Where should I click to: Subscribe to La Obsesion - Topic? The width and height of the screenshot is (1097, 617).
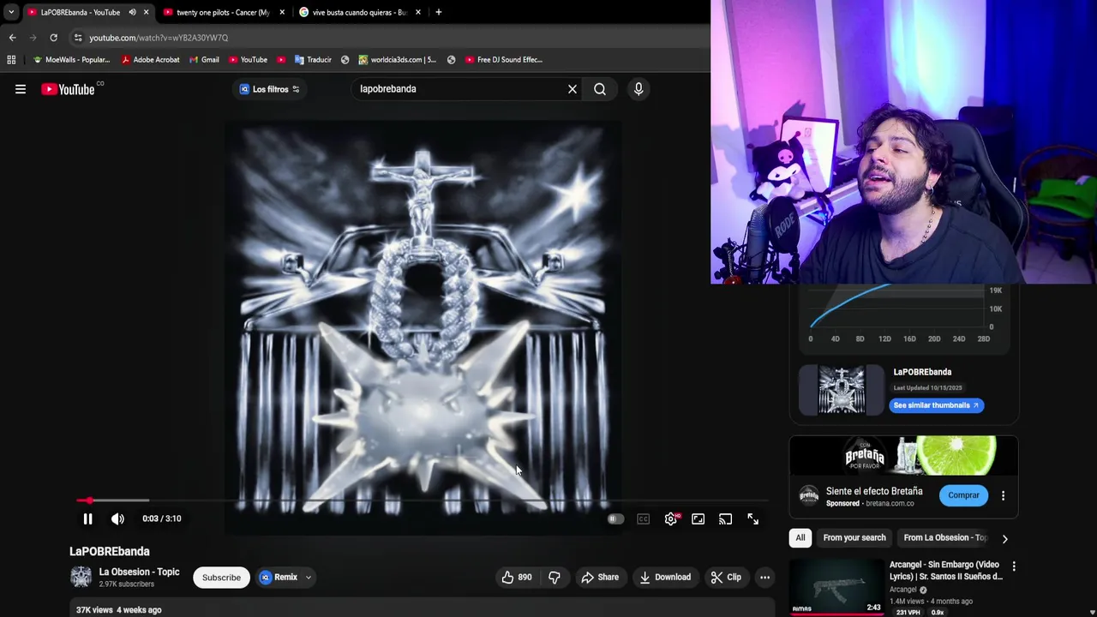221,578
